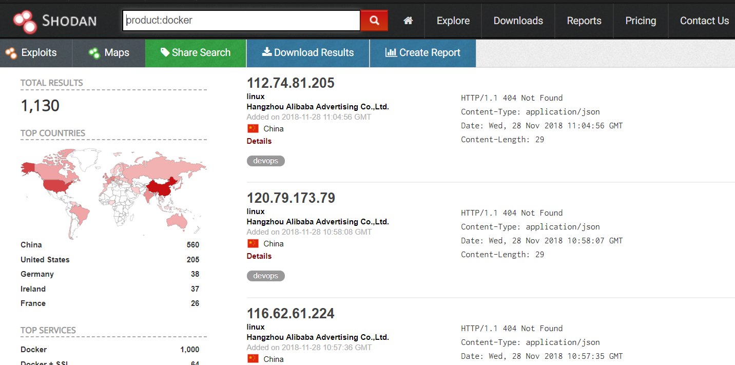Filter by Ireland in Top Countries
735x365 pixels.
pos(33,289)
